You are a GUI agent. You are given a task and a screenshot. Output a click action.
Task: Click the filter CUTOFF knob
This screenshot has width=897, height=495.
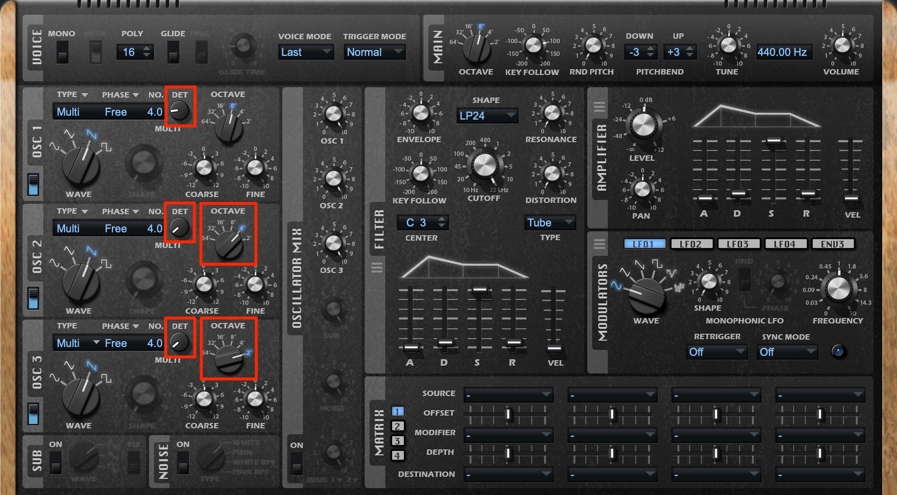(484, 165)
